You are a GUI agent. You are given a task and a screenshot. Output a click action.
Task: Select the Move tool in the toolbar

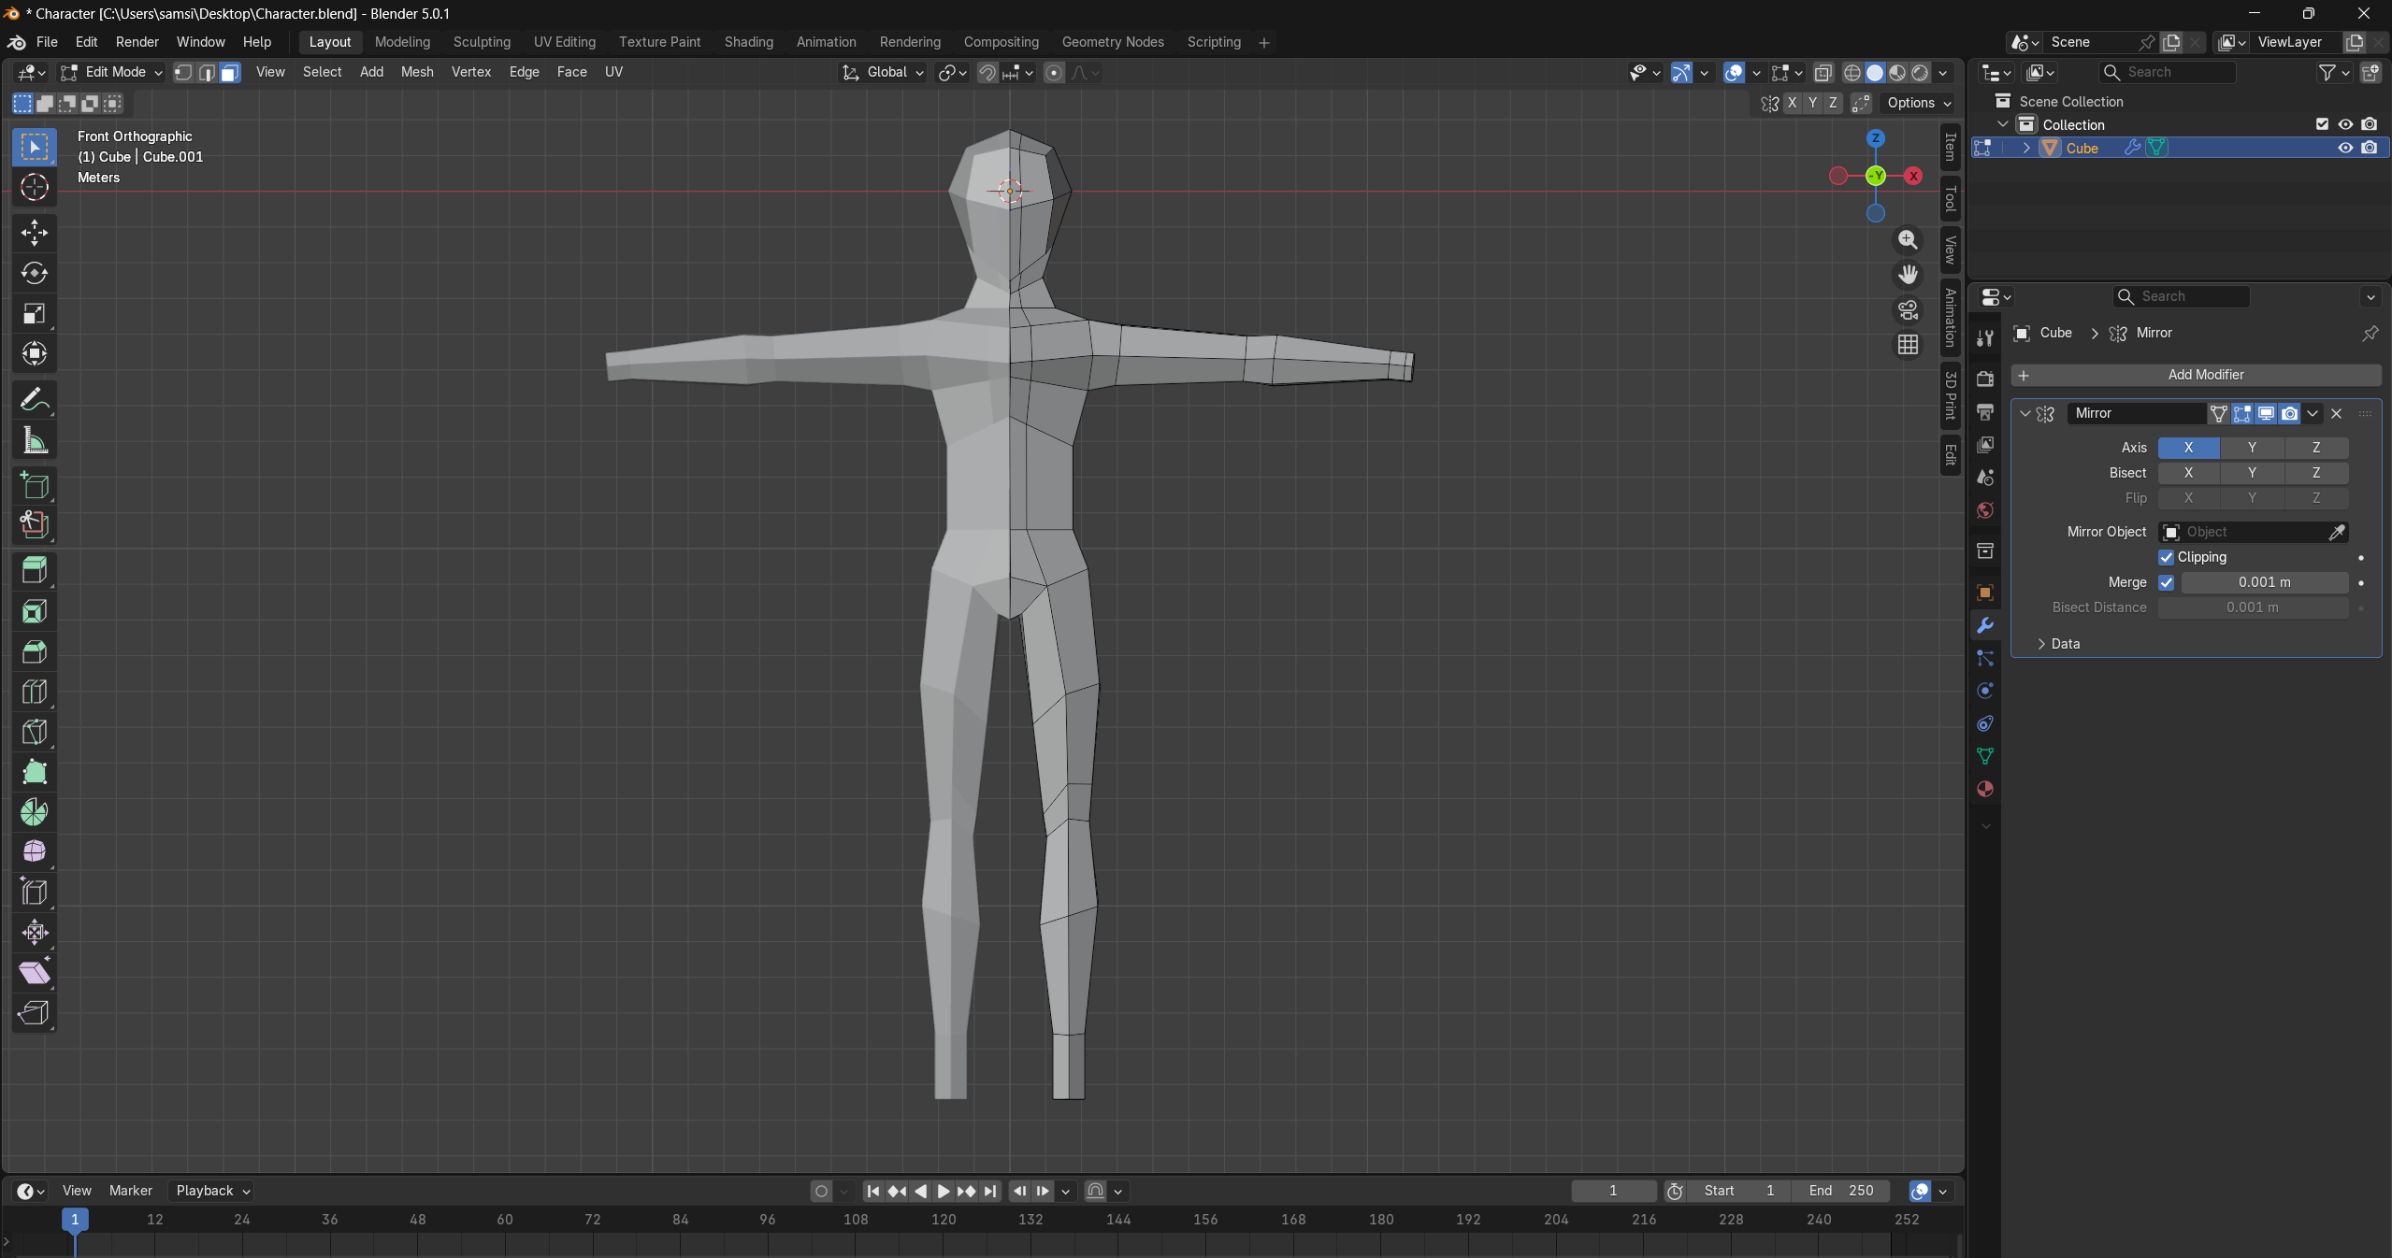point(35,233)
